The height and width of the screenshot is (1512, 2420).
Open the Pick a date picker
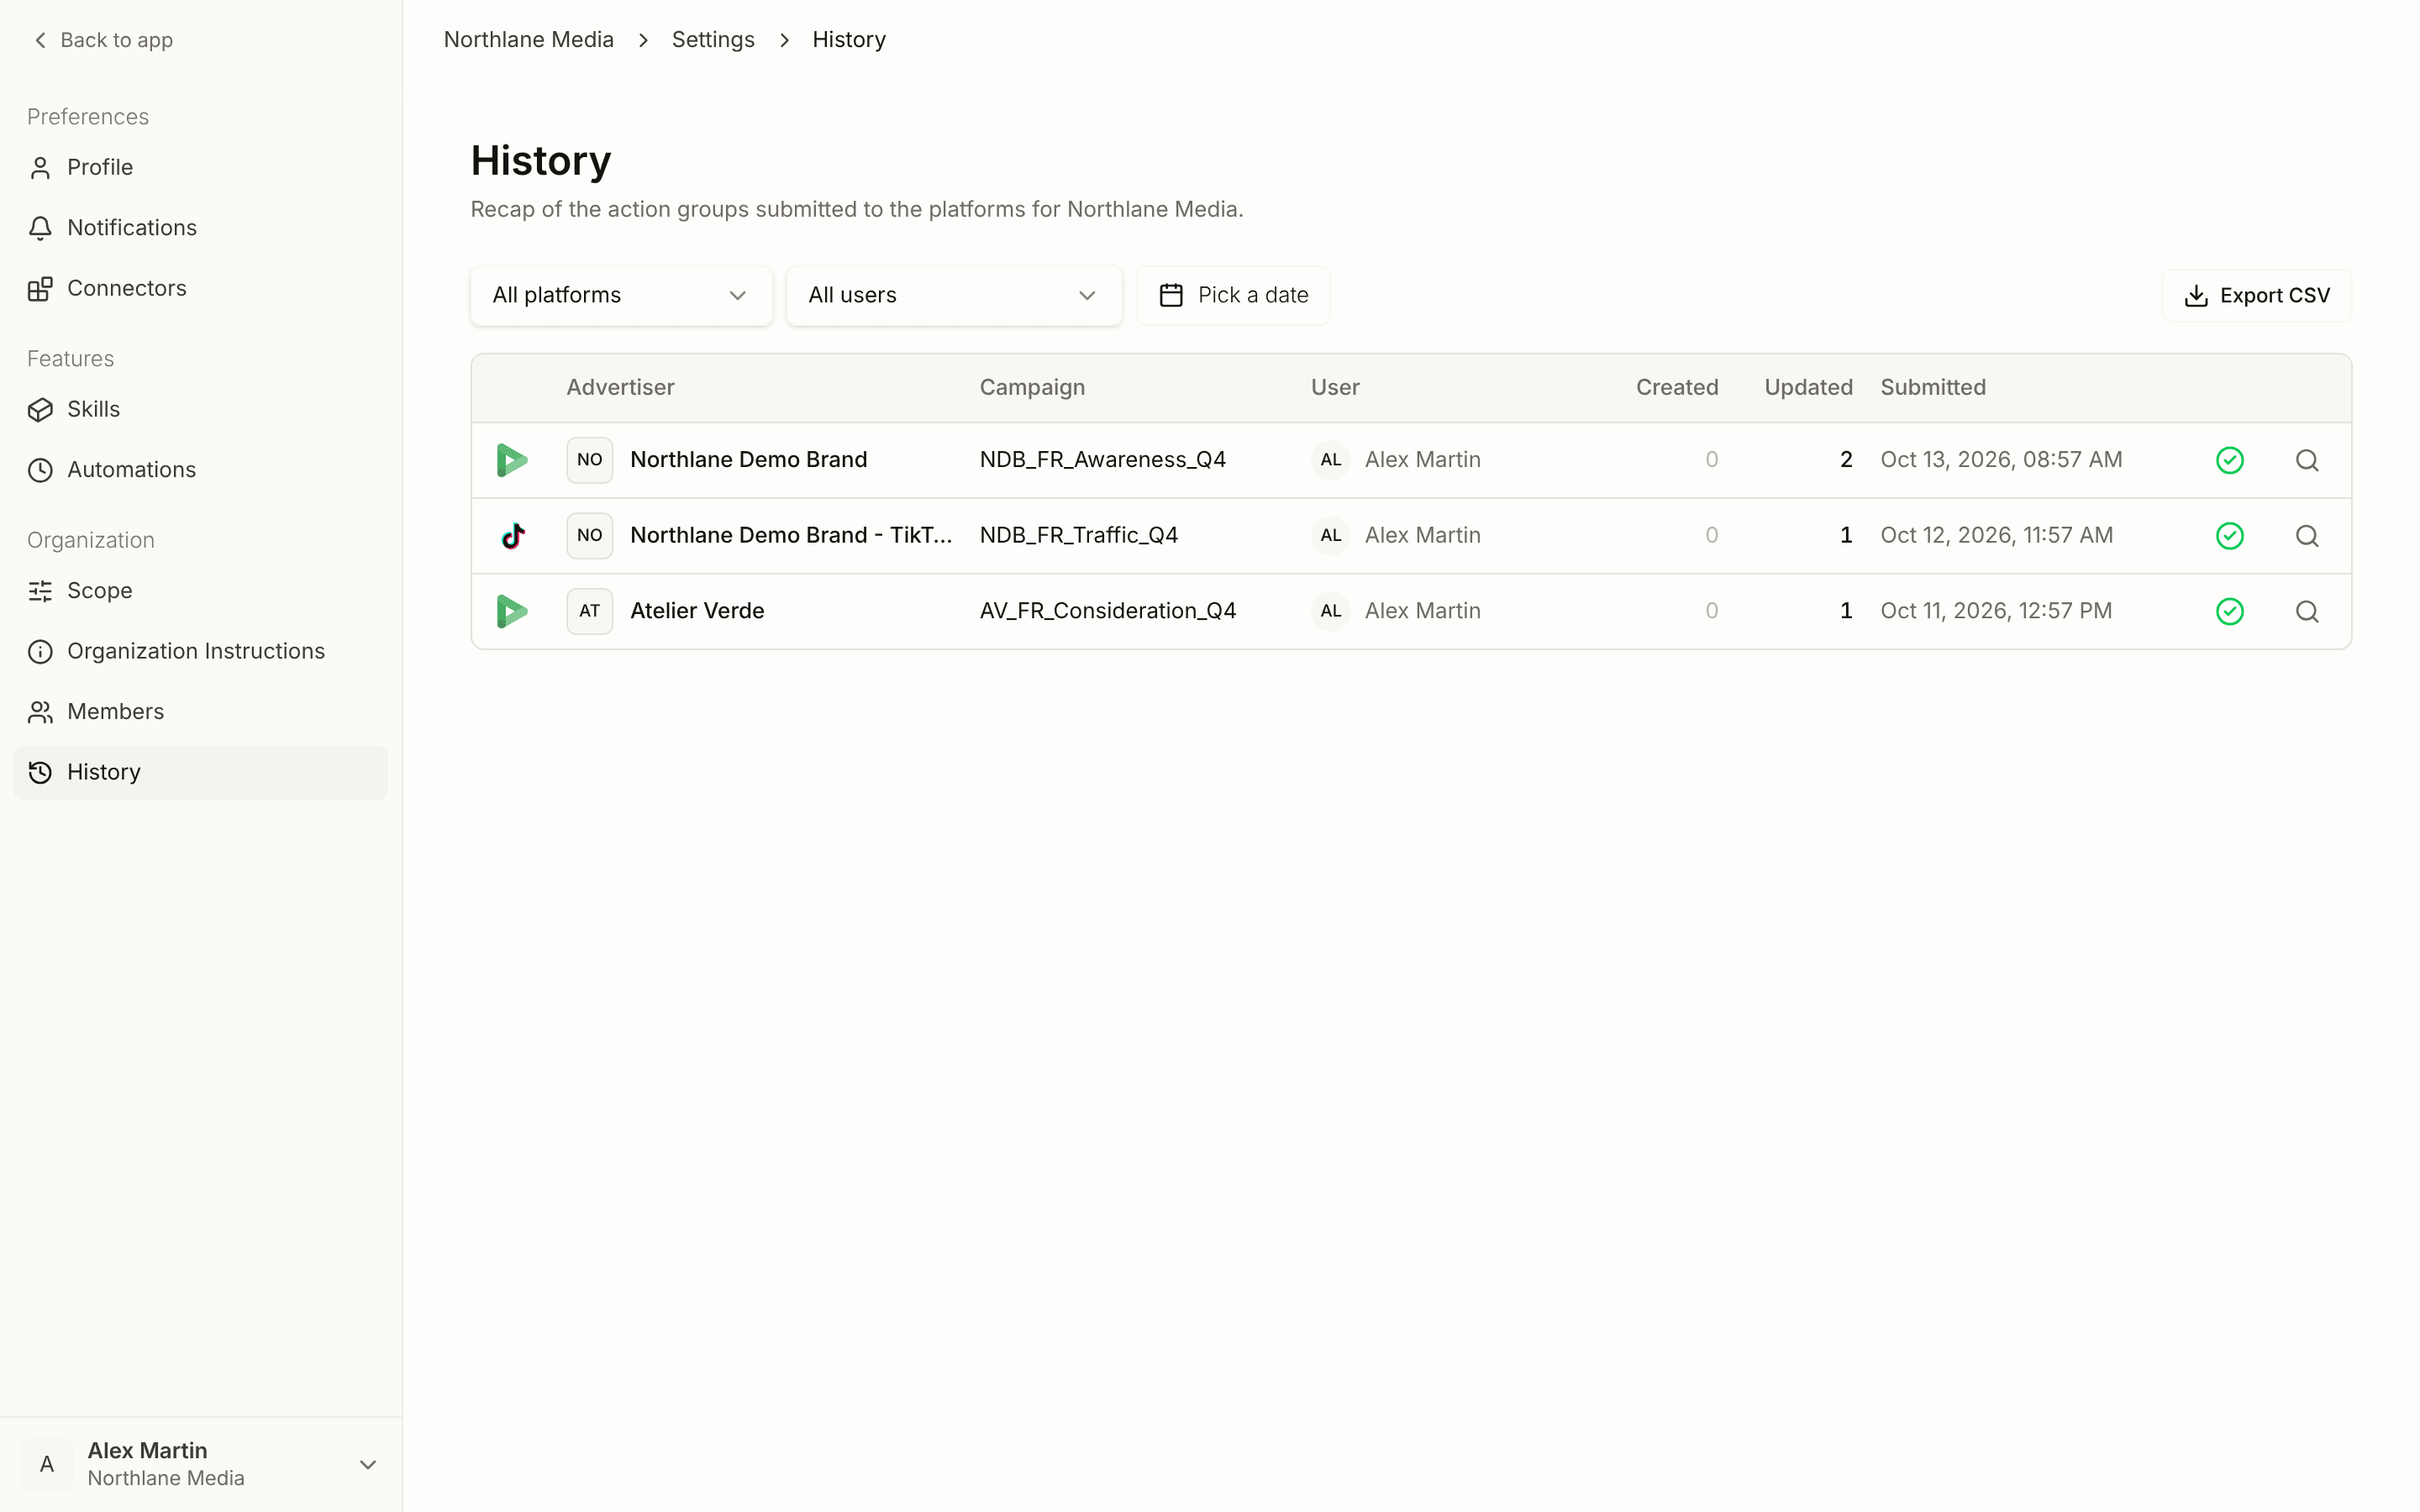[x=1233, y=295]
